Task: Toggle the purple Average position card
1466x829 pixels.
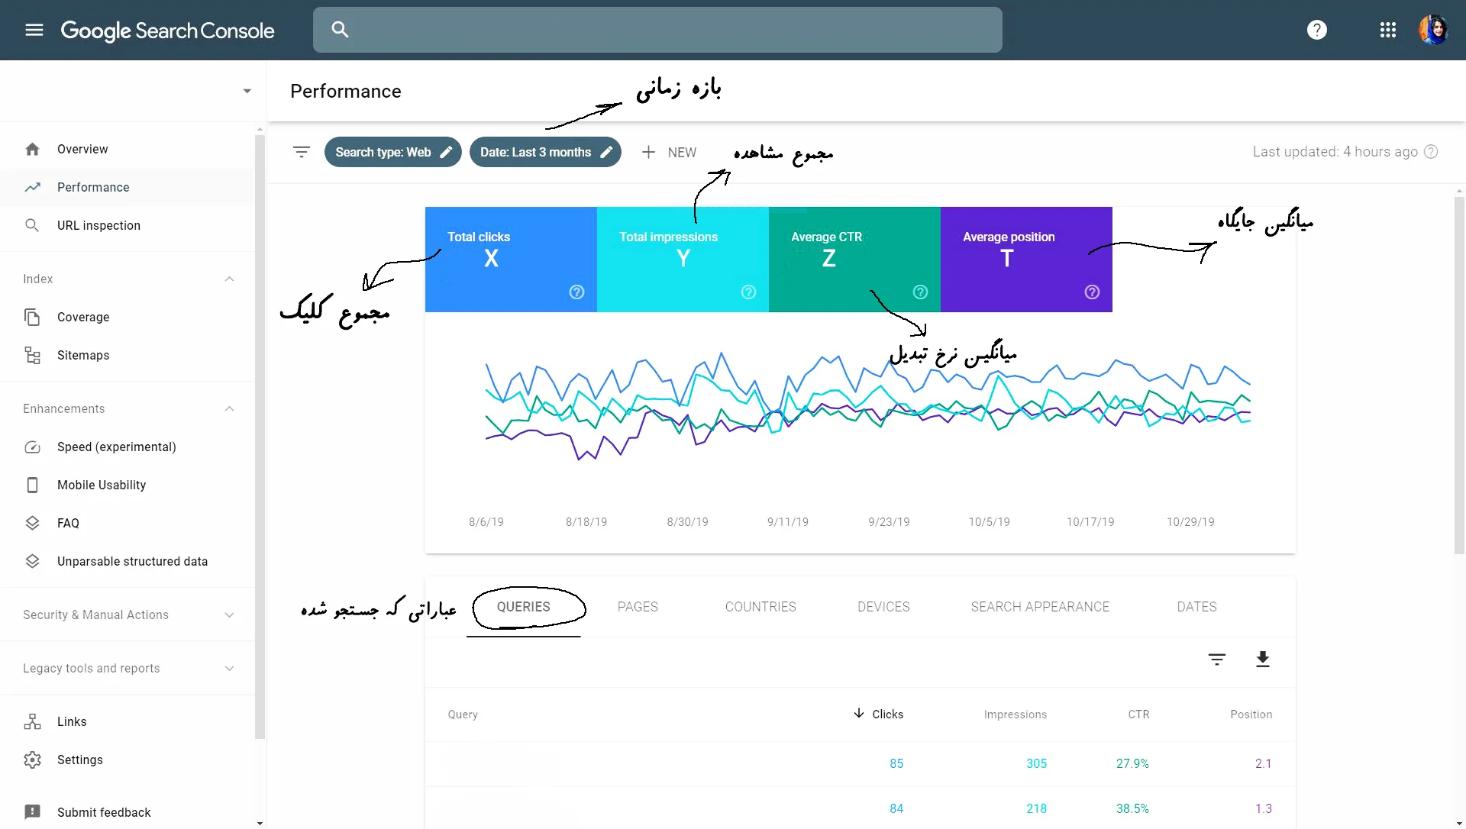Action: [1025, 260]
